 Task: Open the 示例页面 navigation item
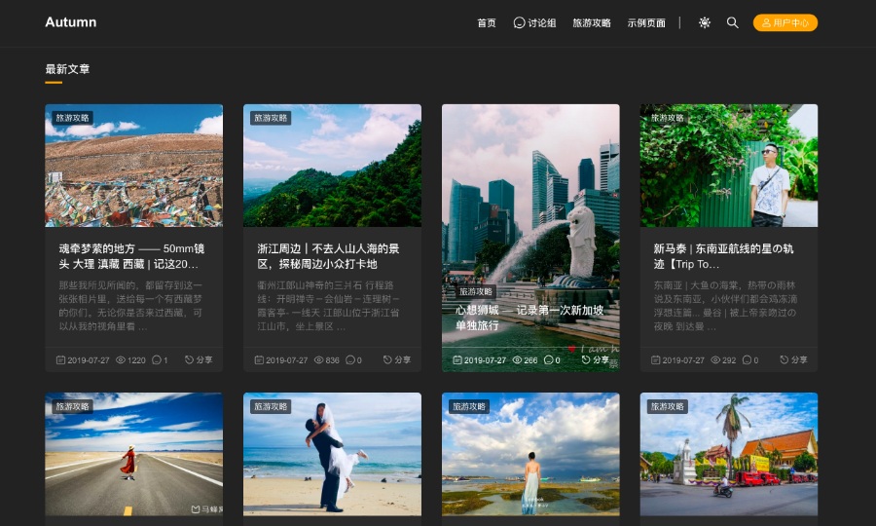click(x=646, y=22)
